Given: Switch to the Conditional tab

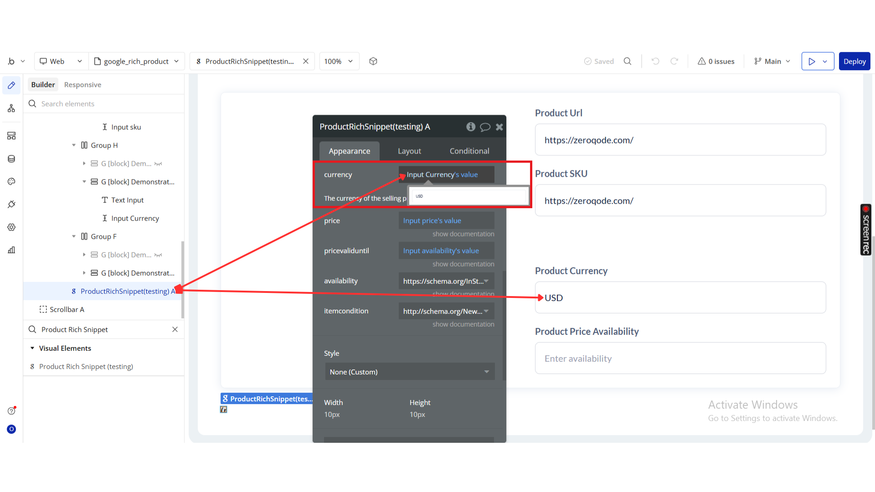Looking at the screenshot, I should pos(469,151).
